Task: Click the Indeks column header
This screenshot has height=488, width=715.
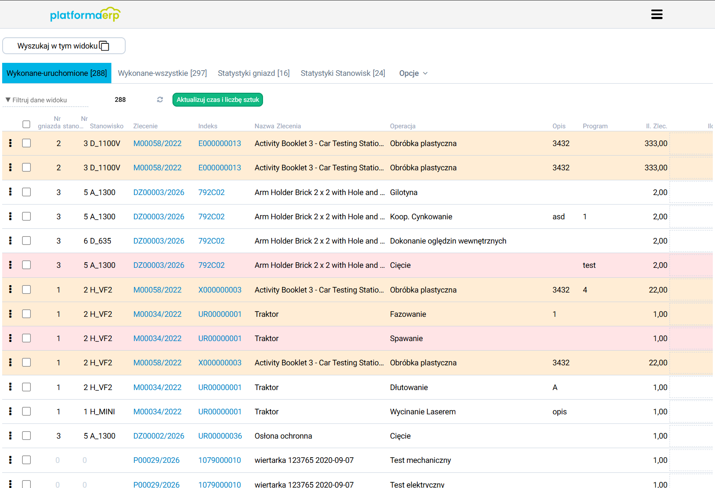Action: [x=208, y=126]
